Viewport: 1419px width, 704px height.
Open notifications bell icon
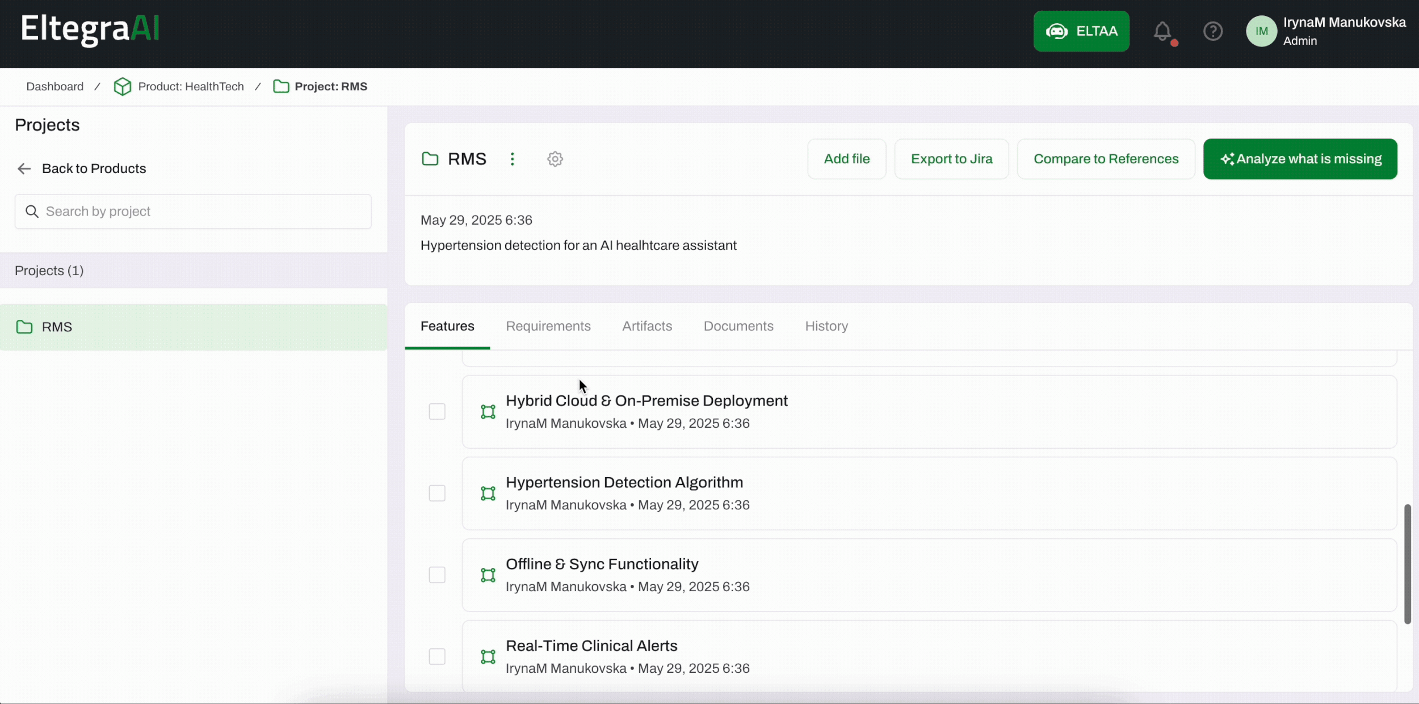click(1162, 31)
